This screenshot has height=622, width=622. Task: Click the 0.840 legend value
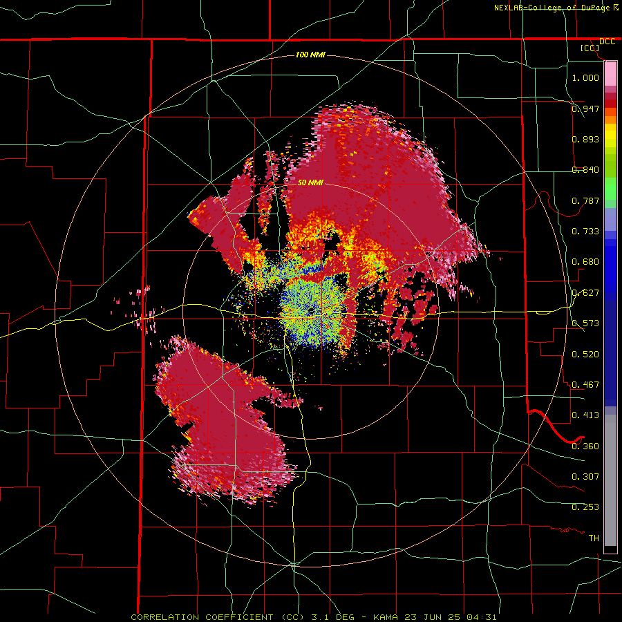pos(585,170)
